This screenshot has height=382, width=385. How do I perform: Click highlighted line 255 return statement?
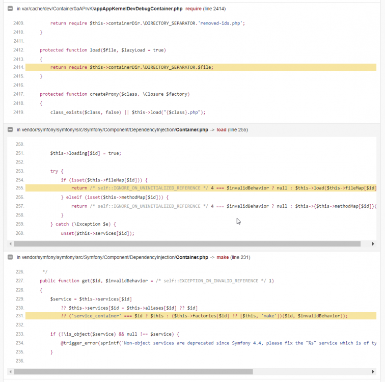click(x=224, y=188)
